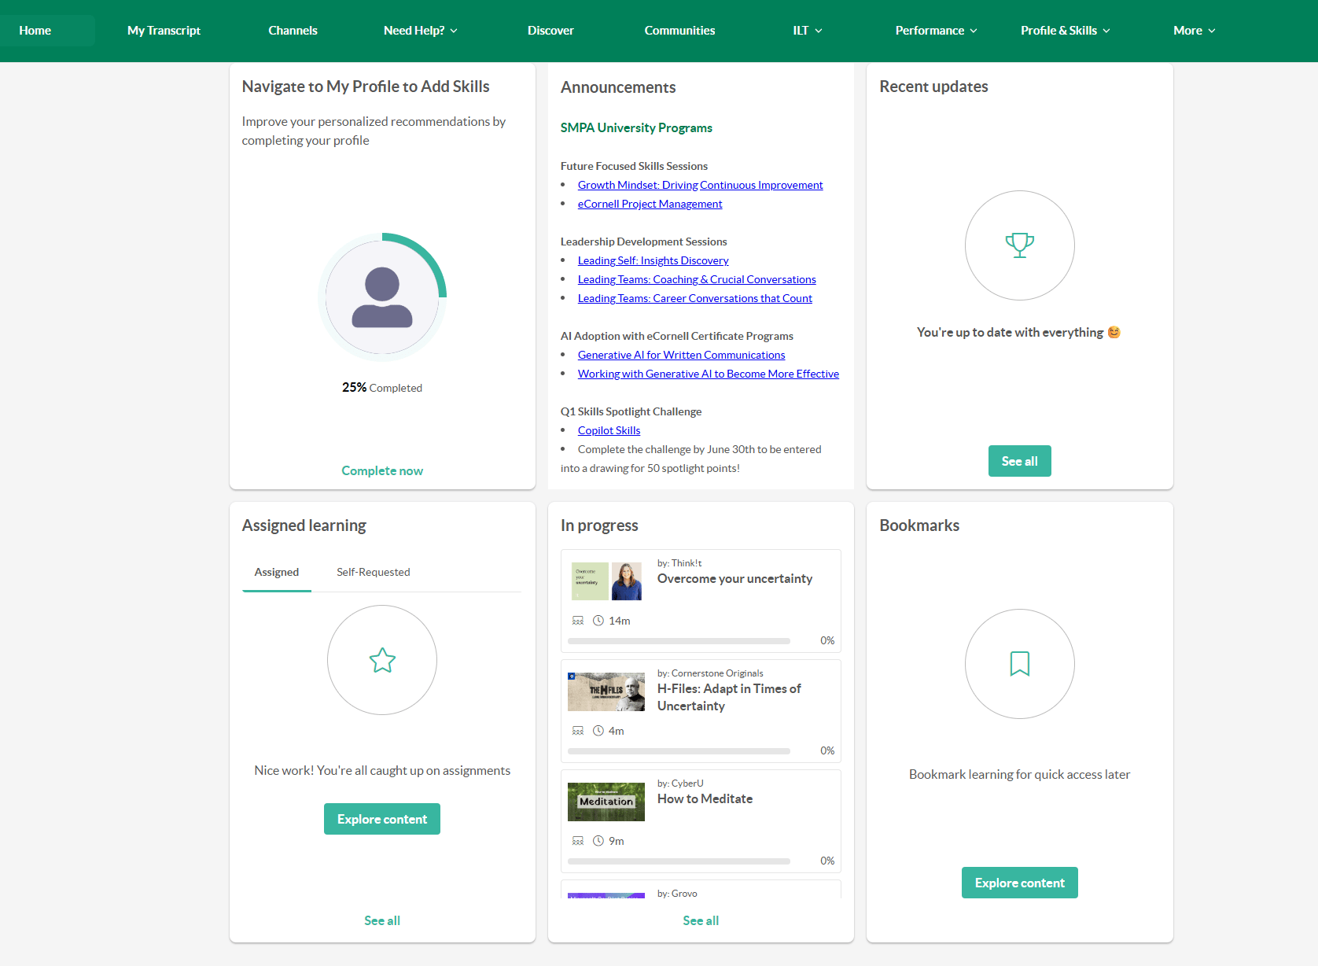Open the Performance dropdown menu
This screenshot has width=1318, height=966.
[936, 31]
